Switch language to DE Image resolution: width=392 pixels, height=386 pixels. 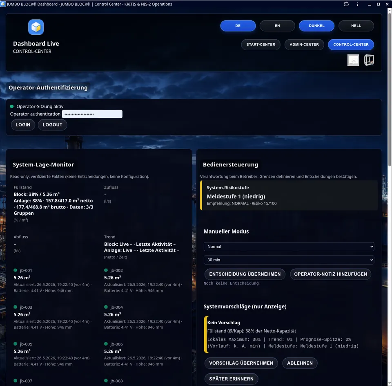238,26
